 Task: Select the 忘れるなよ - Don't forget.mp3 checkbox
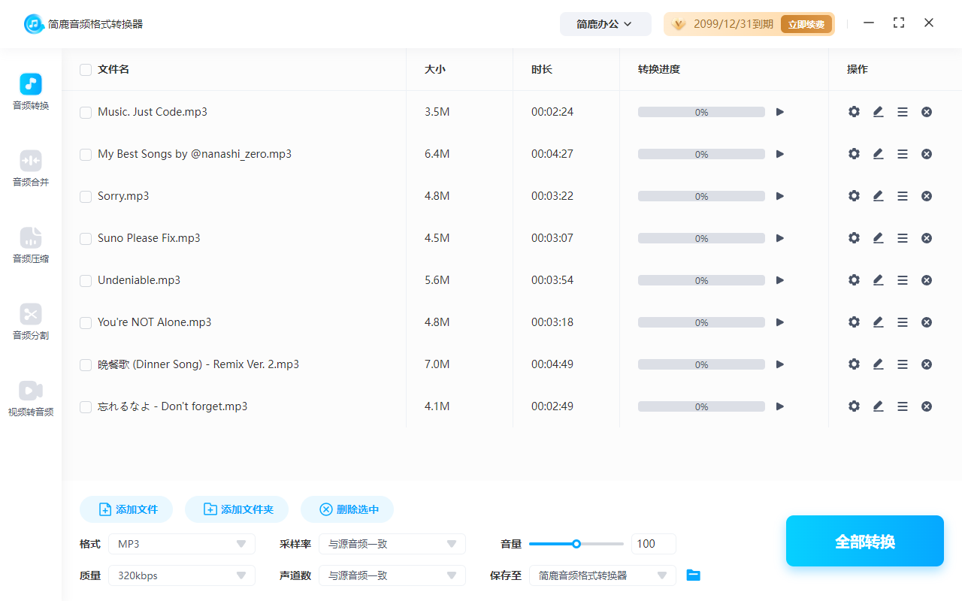(x=86, y=407)
